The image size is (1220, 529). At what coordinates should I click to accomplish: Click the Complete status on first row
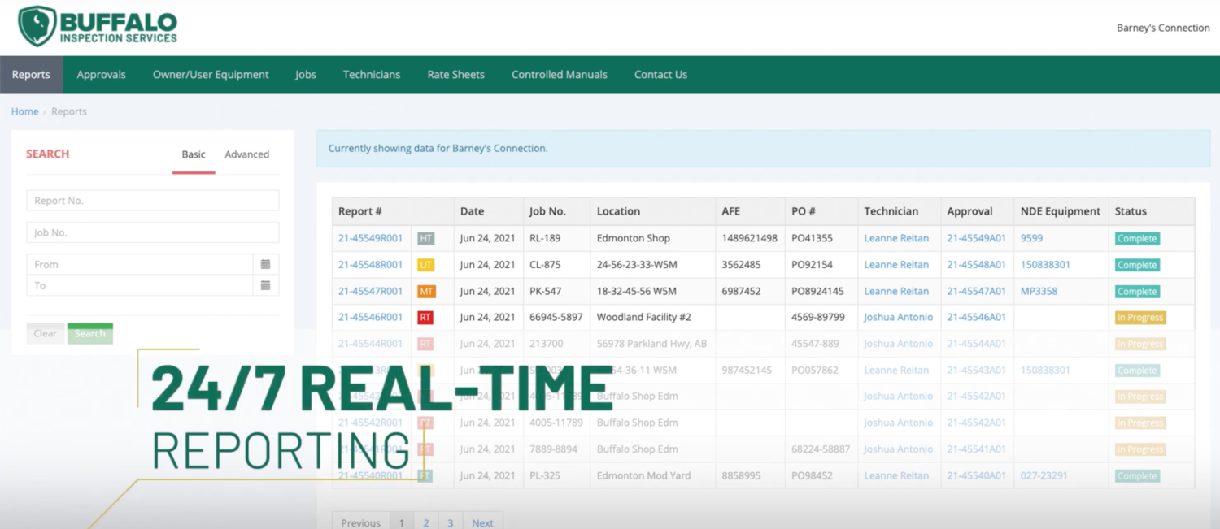(1136, 239)
